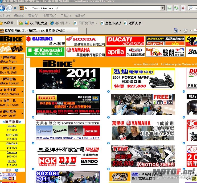This screenshot has height=183, width=197.
Task: Click the 付款 PAY Visa MasterCard icon
Action: [8, 176]
